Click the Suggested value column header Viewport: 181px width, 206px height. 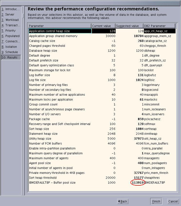pyautogui.click(x=129, y=26)
